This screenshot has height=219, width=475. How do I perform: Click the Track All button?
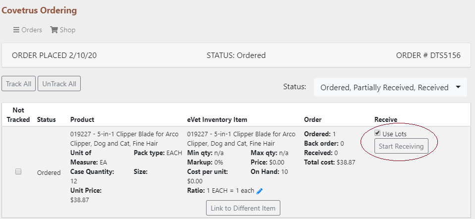(18, 84)
